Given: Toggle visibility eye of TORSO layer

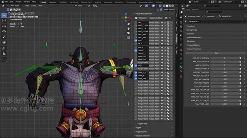Looking at the screenshot, I should (136, 51).
